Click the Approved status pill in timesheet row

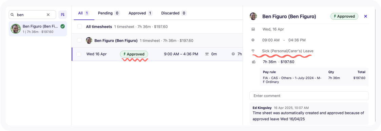tap(134, 54)
